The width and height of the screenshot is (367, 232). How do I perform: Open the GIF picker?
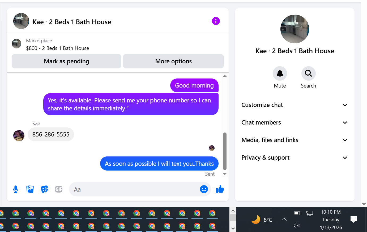point(59,189)
